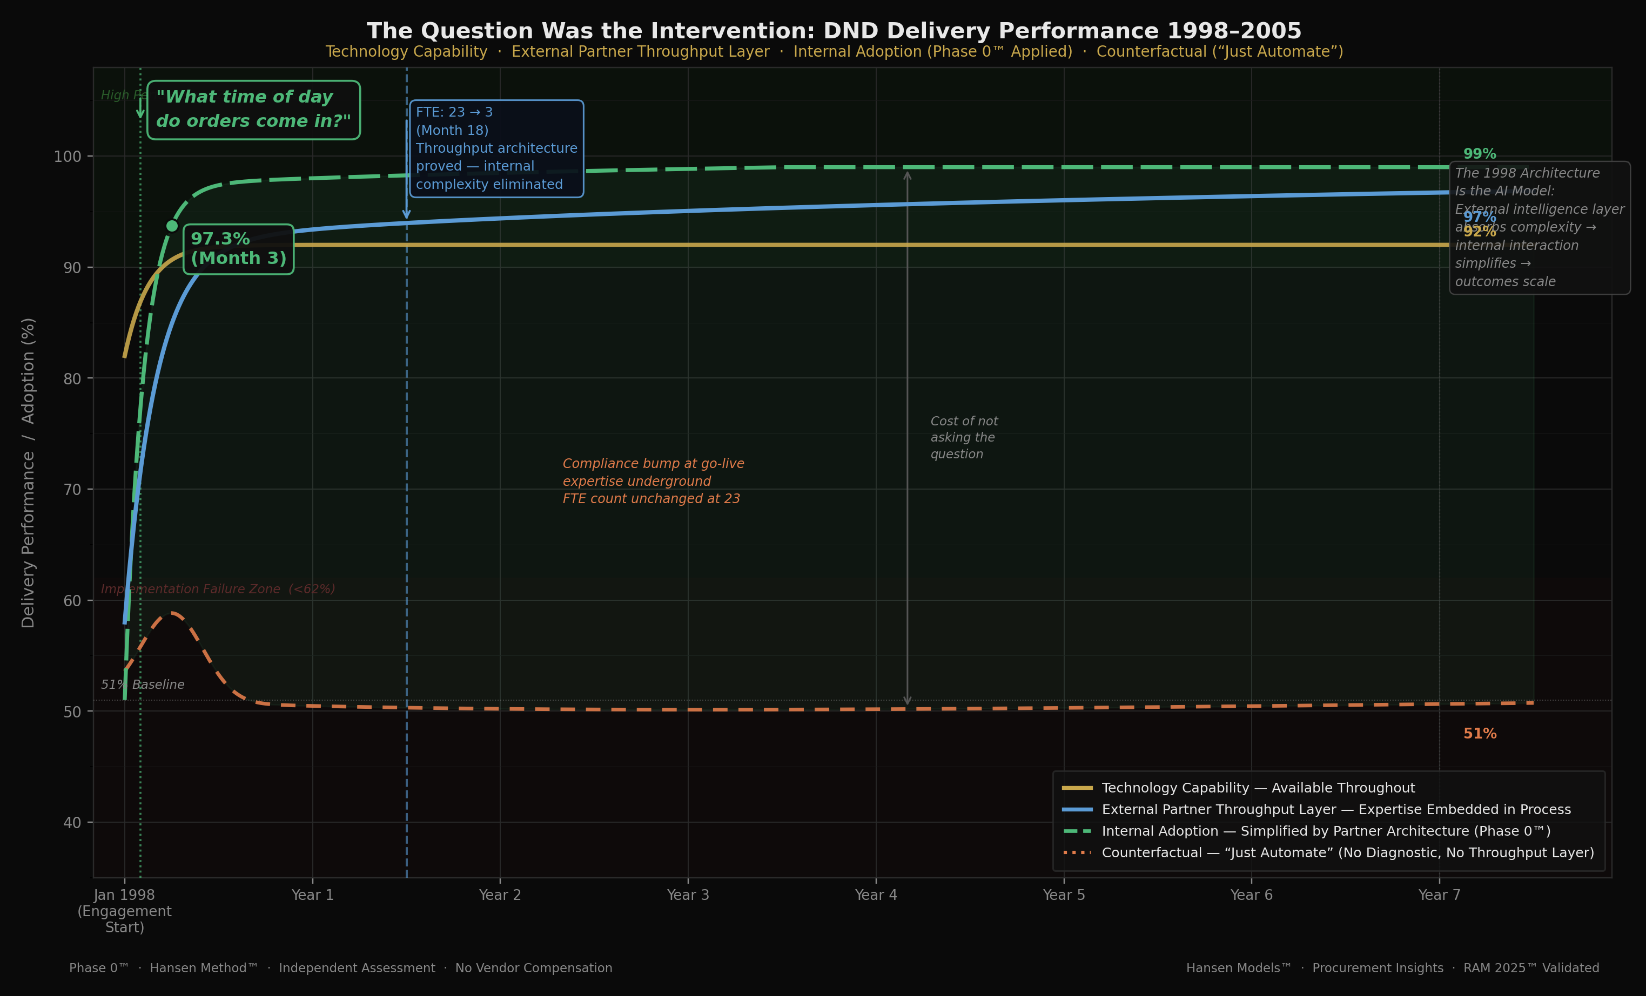Click the Jan 1998 Engagement Start axis label
This screenshot has width=1646, height=996.
tap(124, 911)
